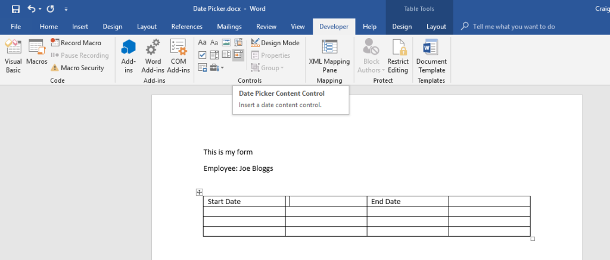Open Customize Quick Access Toolbar dropdown
The image size is (610, 260).
pos(66,9)
